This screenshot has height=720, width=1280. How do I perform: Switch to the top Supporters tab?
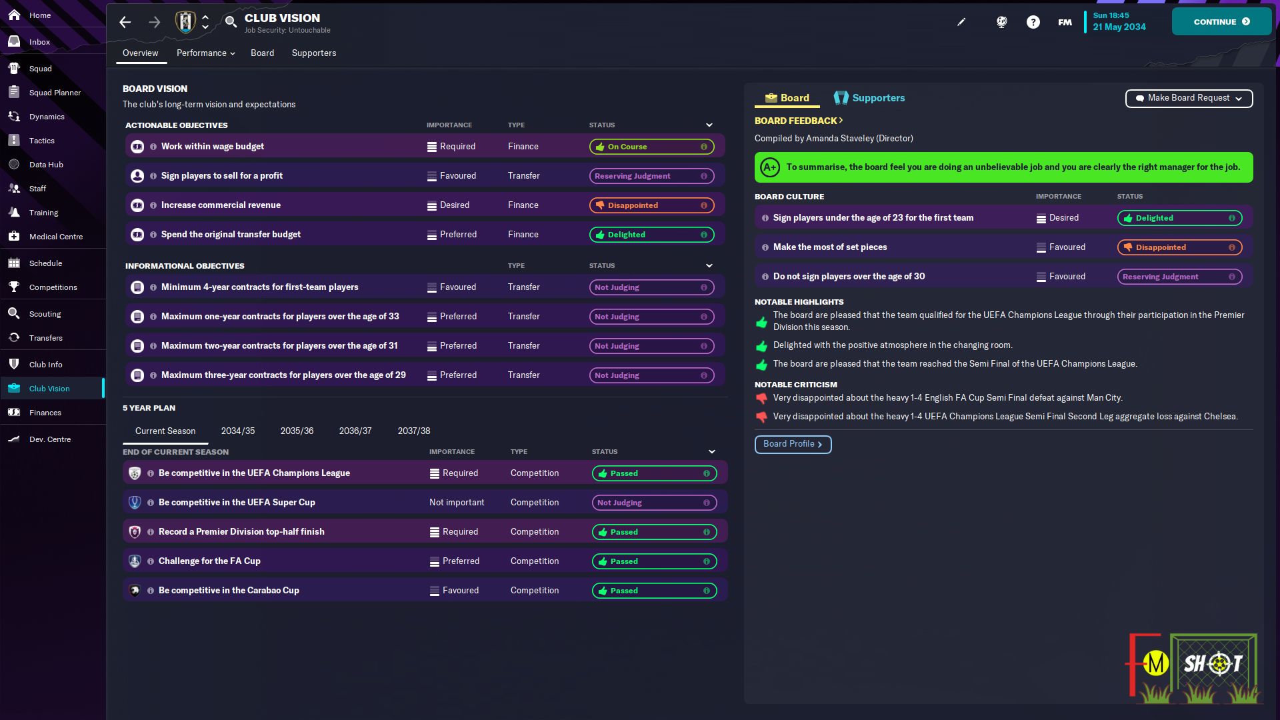tap(313, 53)
